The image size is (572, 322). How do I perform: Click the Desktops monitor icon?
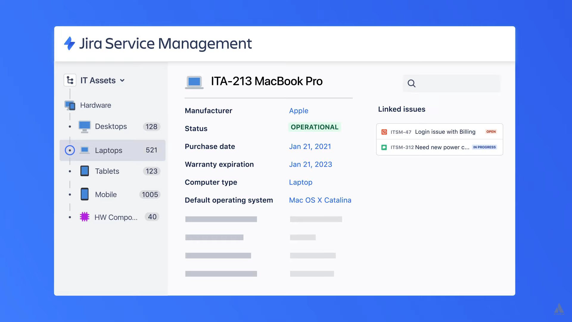pyautogui.click(x=85, y=127)
